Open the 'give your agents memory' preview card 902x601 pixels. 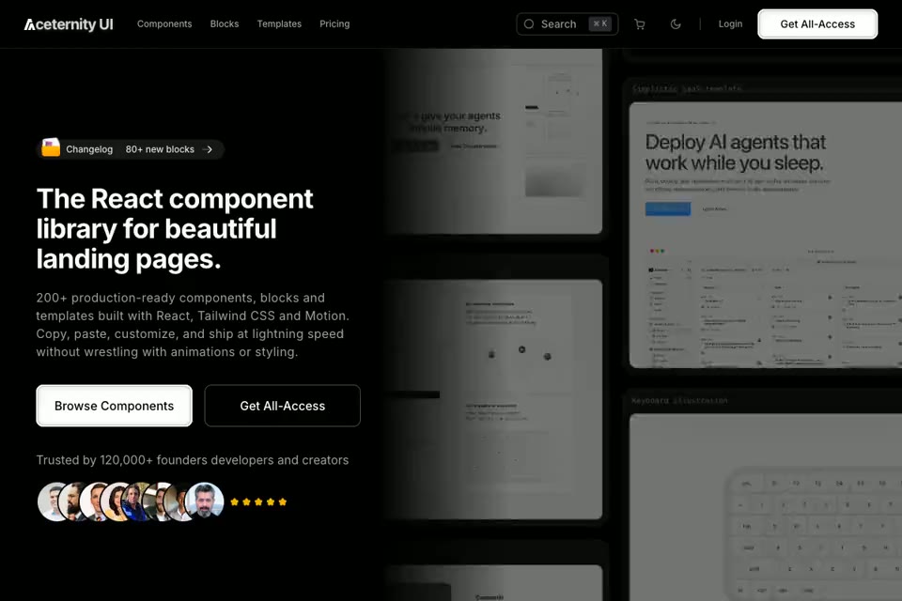495,141
